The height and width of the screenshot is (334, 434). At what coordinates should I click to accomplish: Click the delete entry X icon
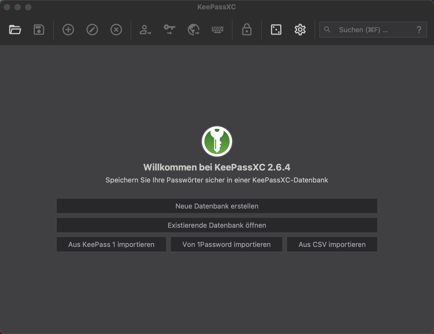coord(116,30)
